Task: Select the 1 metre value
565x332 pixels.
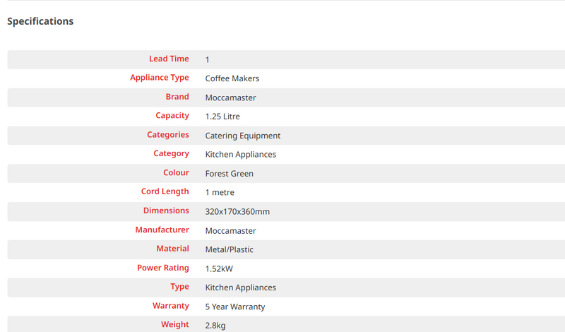Action: point(220,192)
